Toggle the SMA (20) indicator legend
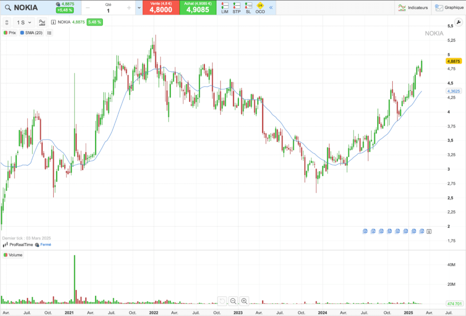This screenshot has height=316, width=466. 31,33
